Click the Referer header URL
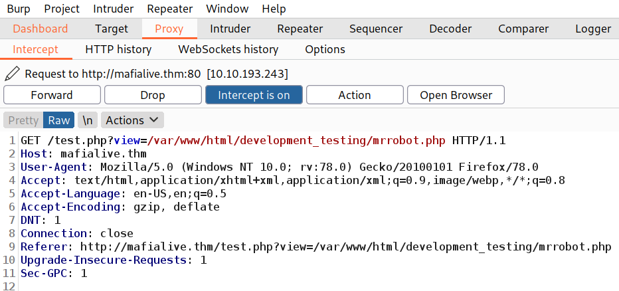619x291 pixels. click(x=346, y=247)
